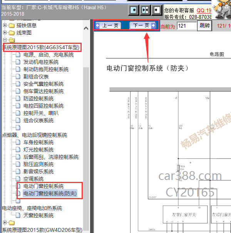This screenshot has width=231, height=233.
Task: Click the page icon beside 天窗控制系统
Action: (x=18, y=215)
